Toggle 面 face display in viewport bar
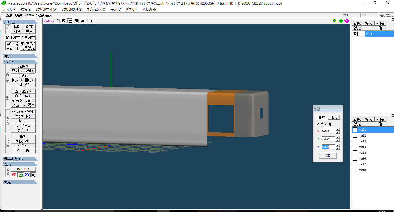The image size is (394, 212). point(70,21)
